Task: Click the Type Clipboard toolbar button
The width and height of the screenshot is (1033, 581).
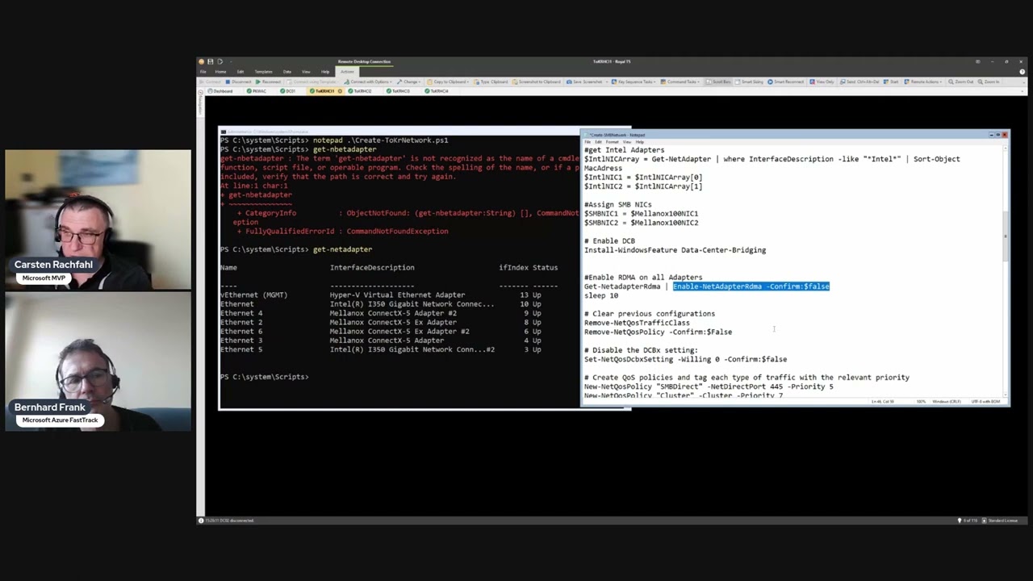Action: pos(491,82)
